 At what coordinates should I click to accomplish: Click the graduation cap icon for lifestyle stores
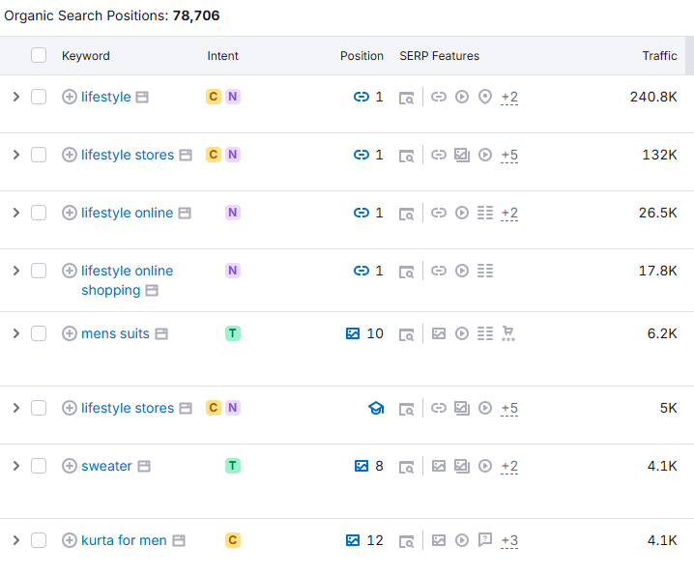376,408
